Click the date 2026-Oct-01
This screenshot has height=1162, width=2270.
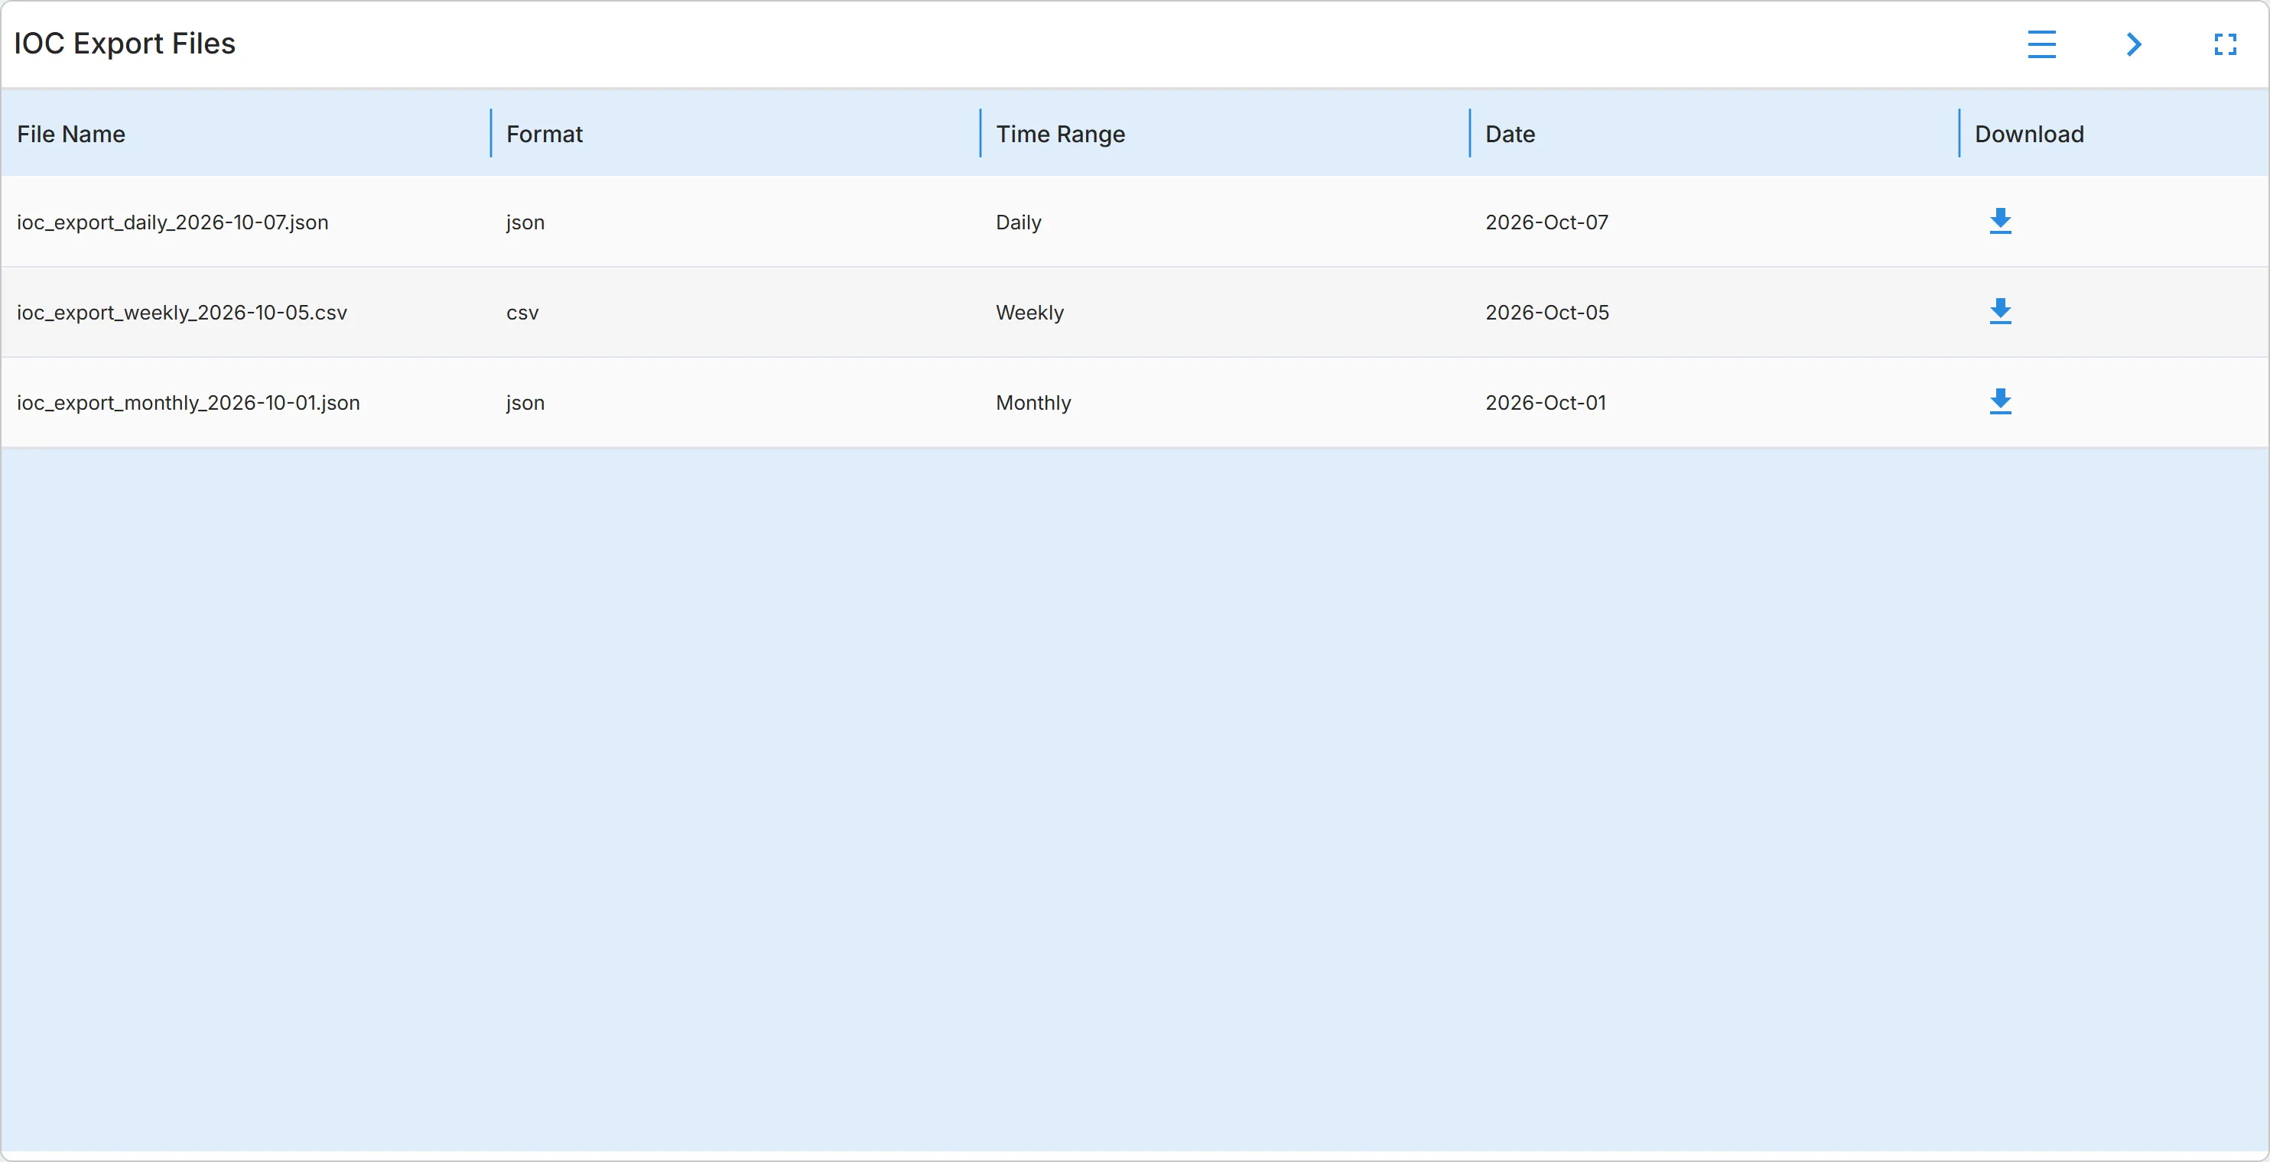pyautogui.click(x=1546, y=403)
